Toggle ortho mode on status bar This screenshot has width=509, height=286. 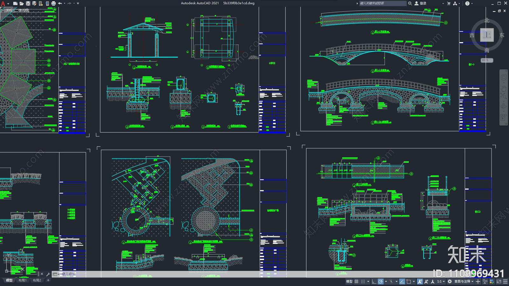(x=374, y=281)
